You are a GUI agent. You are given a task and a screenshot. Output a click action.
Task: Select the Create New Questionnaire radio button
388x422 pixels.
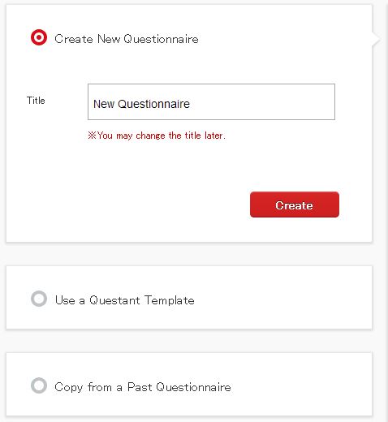click(39, 37)
